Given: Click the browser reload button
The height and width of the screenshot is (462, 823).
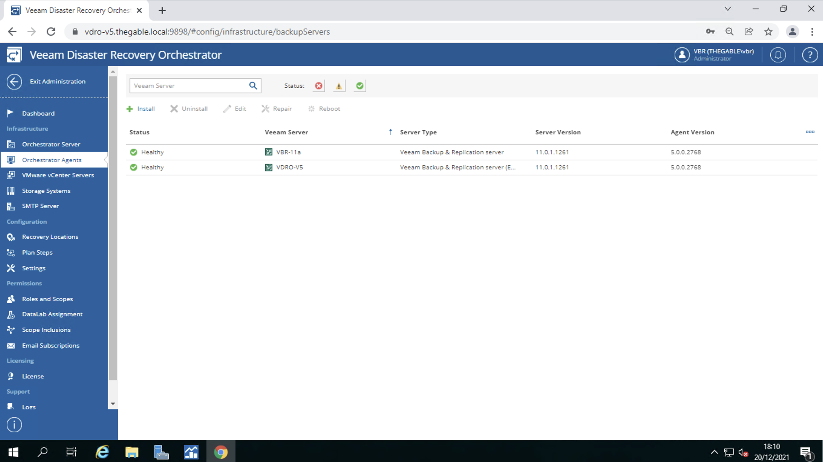Looking at the screenshot, I should [51, 32].
